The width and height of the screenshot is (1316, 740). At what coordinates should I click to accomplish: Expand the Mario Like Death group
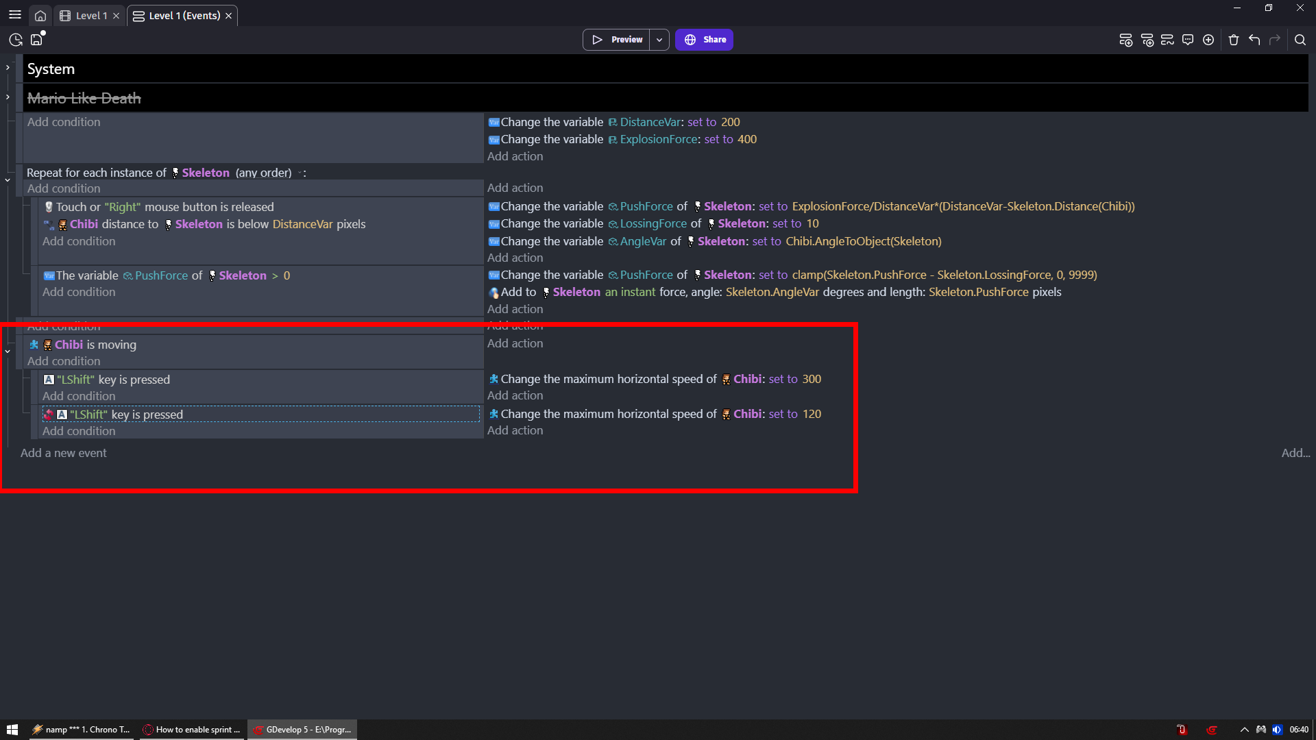click(8, 97)
